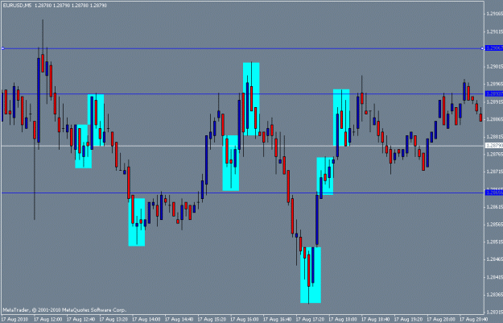Click the 1.28790 current price label
Viewport: 503px width, 323px height.
494,146
